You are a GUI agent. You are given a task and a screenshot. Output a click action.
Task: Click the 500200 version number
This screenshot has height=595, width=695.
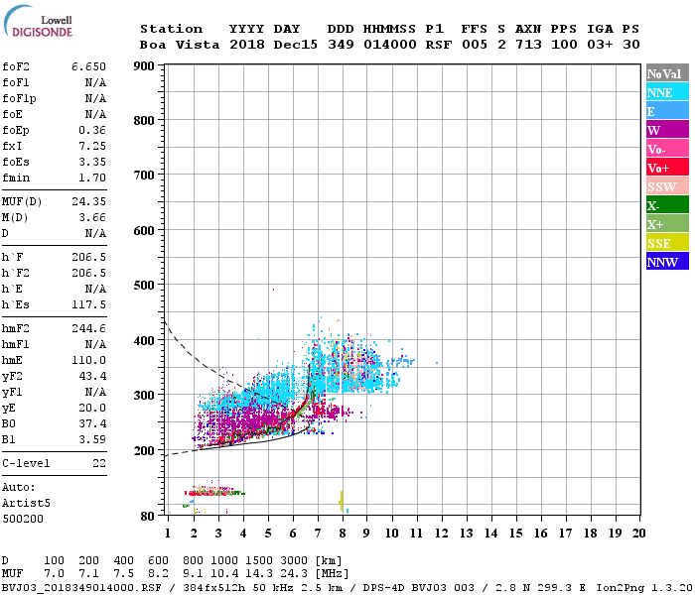[x=23, y=519]
